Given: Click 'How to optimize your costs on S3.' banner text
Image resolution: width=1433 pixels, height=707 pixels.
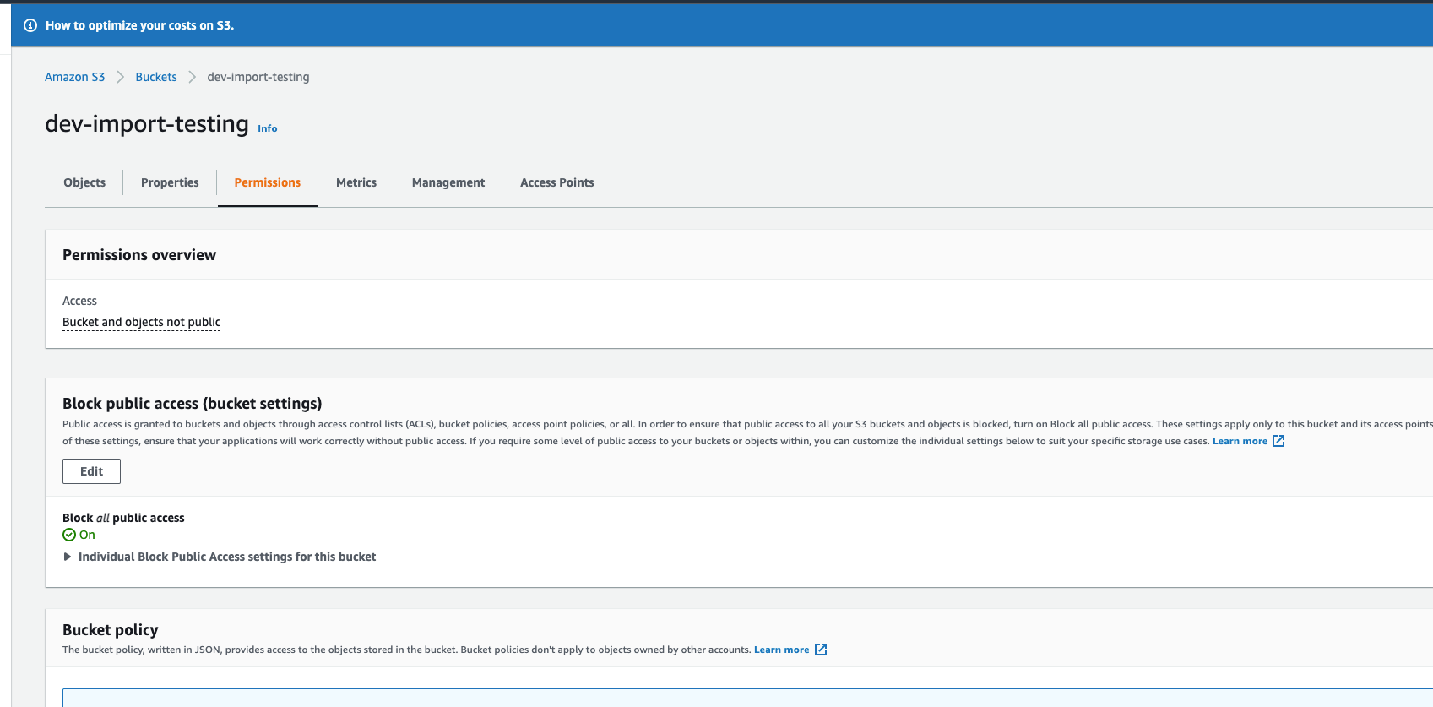Looking at the screenshot, I should point(140,25).
